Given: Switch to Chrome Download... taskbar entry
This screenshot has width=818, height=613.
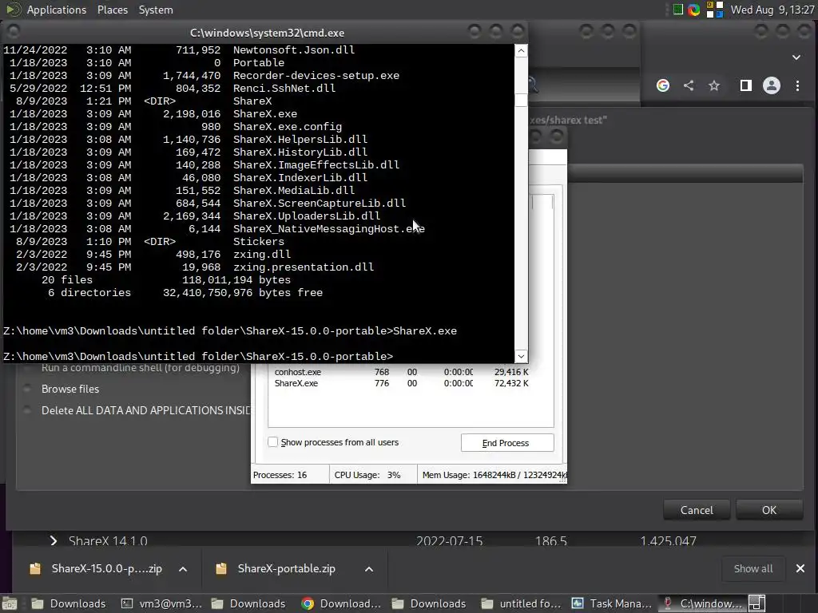Looking at the screenshot, I should 342,603.
